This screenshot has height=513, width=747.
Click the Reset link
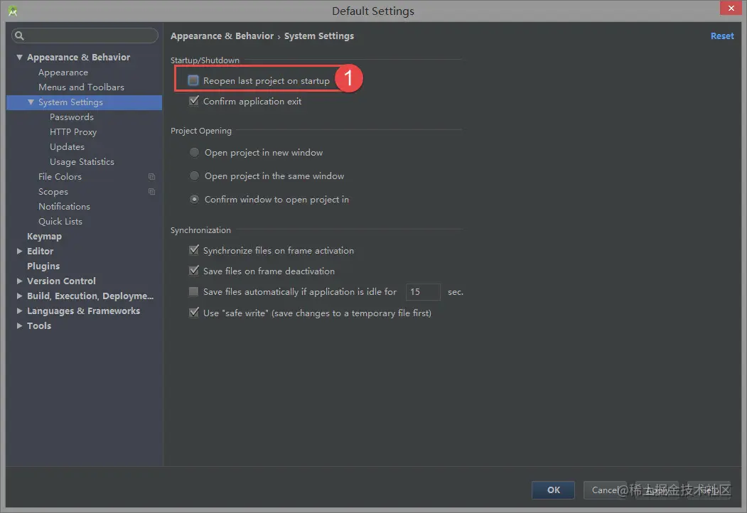point(722,36)
